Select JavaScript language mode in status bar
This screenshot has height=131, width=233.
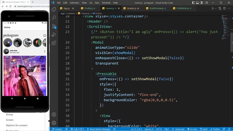click(x=178, y=129)
